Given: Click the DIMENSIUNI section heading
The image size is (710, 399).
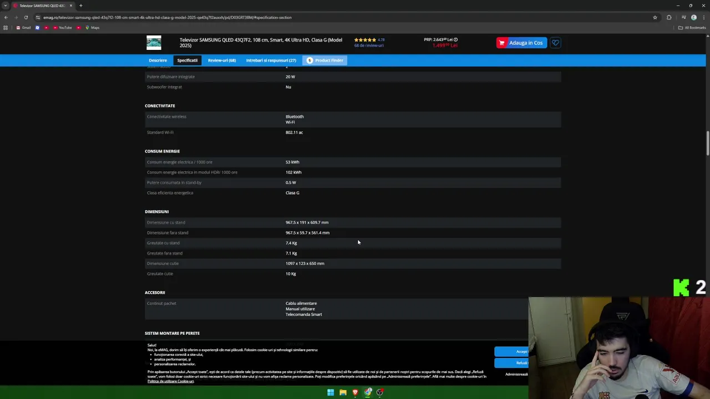Looking at the screenshot, I should 156,212.
